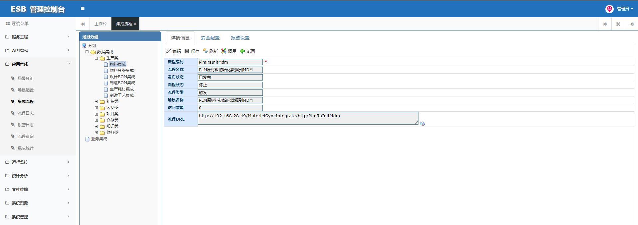
Task: Switch to 安全配置 tab
Action: [210, 38]
